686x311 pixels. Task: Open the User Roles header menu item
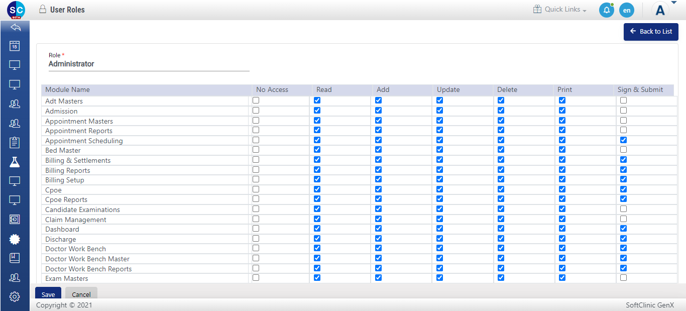(x=67, y=9)
